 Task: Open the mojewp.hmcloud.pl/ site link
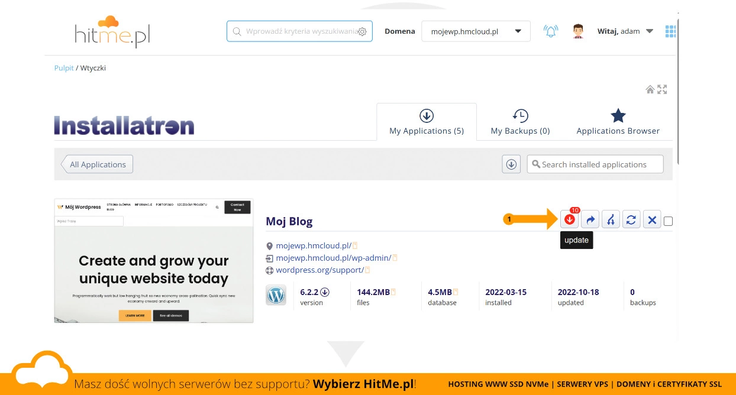pos(314,245)
